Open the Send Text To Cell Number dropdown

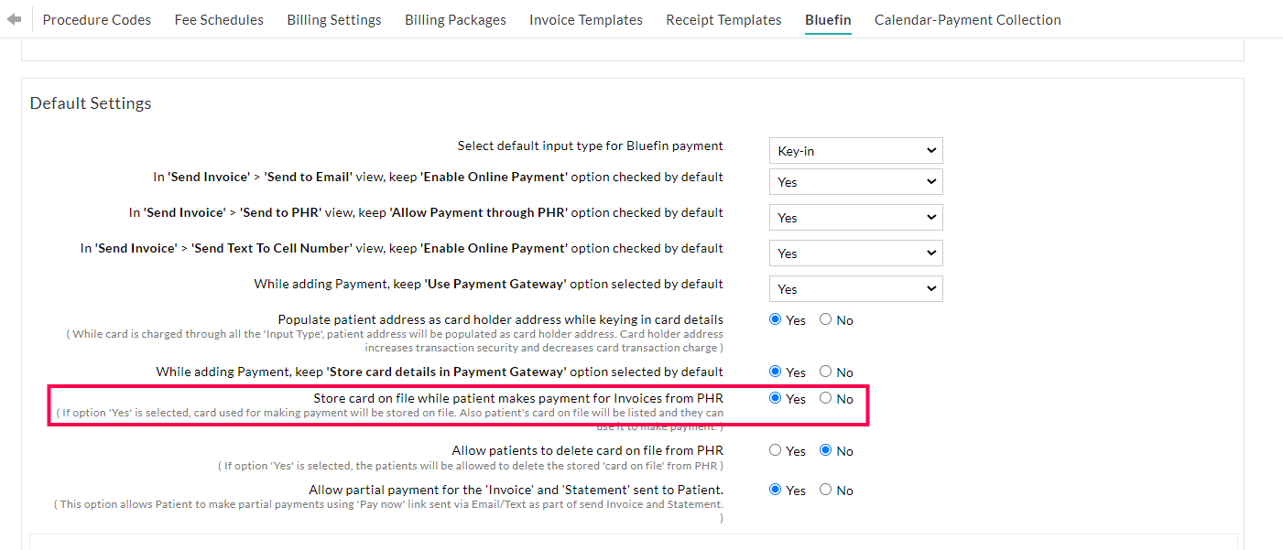click(x=855, y=253)
